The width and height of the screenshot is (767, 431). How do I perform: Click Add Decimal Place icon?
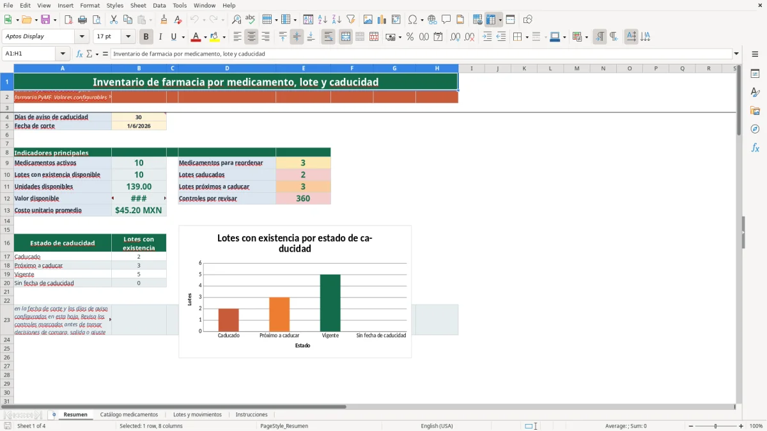(455, 37)
